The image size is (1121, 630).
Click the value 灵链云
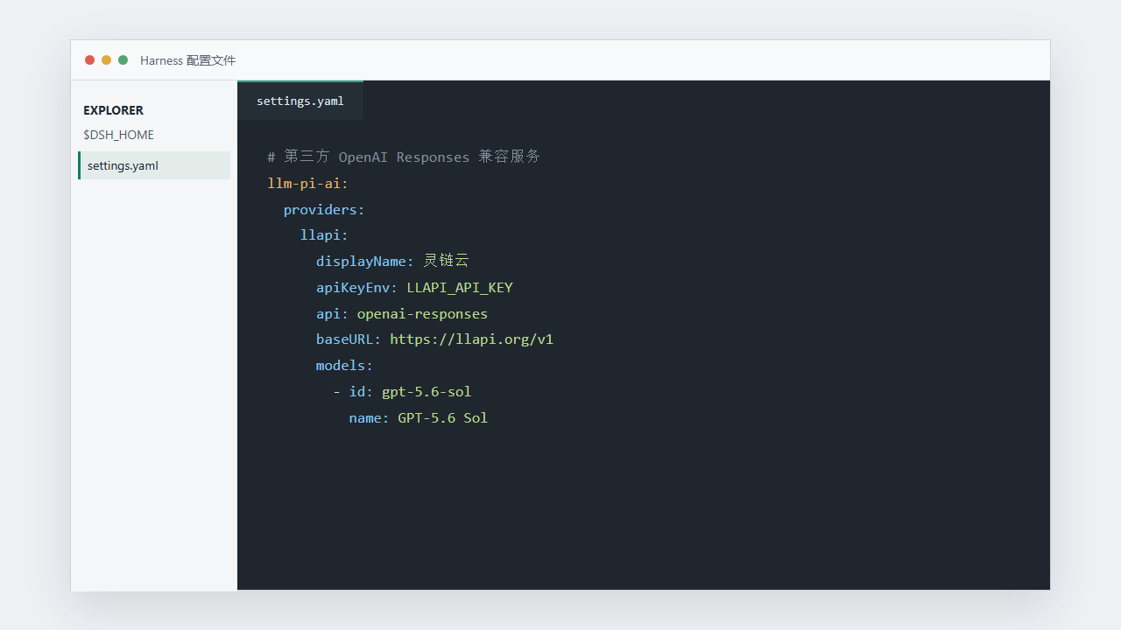click(447, 261)
